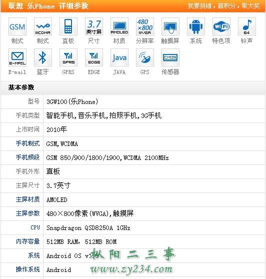This screenshot has width=266, height=279.
Task: Select the bar-phone 直板 form icon
Action: [x=68, y=26]
